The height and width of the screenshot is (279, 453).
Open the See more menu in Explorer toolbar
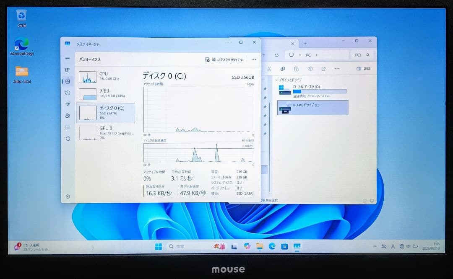pyautogui.click(x=337, y=68)
